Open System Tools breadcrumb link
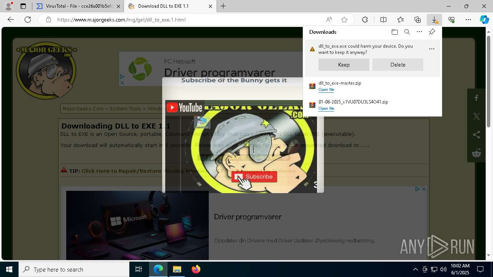 click(x=126, y=109)
